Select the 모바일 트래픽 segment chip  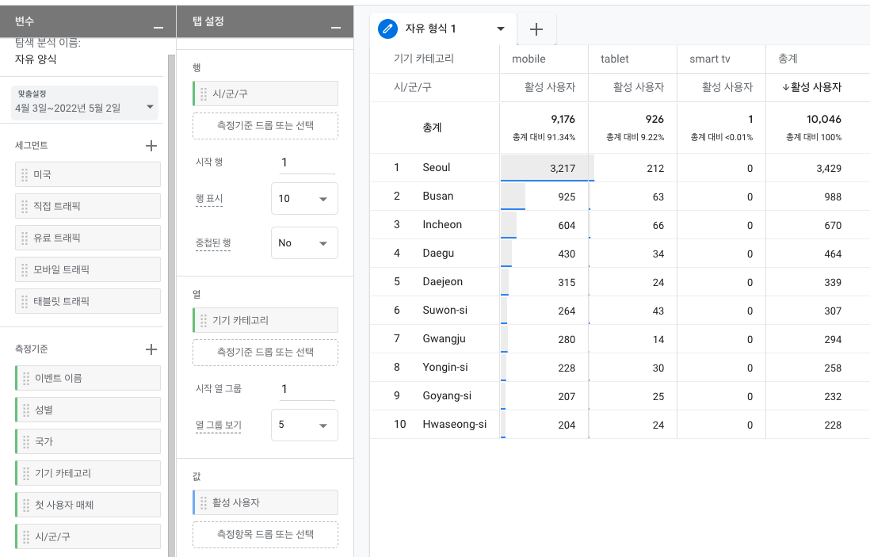coord(88,269)
